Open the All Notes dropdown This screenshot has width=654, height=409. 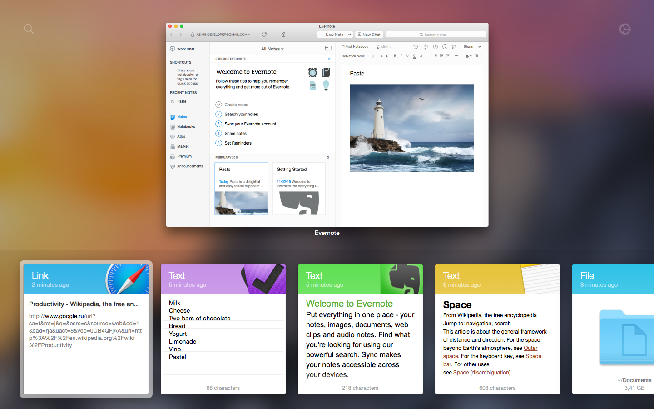point(272,49)
